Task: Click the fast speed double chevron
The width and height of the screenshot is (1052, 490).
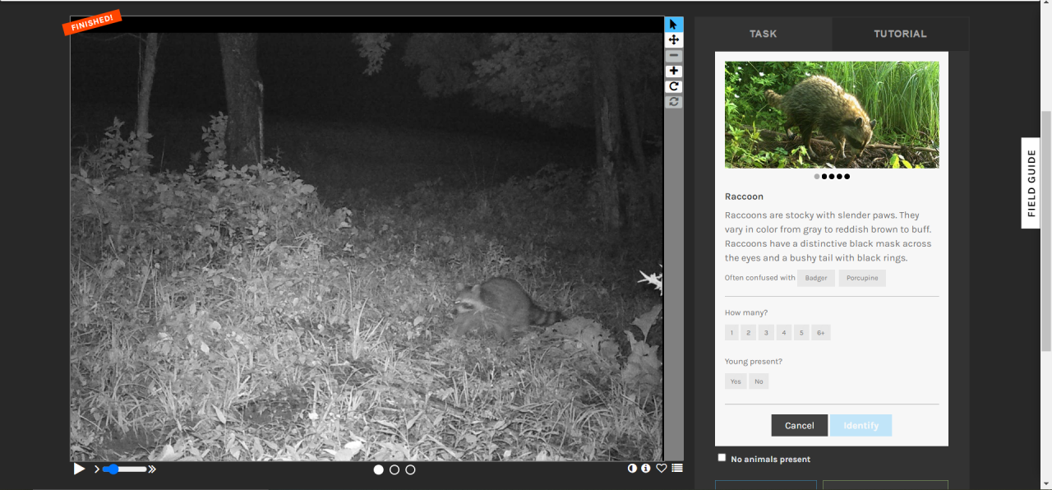Action: (152, 469)
